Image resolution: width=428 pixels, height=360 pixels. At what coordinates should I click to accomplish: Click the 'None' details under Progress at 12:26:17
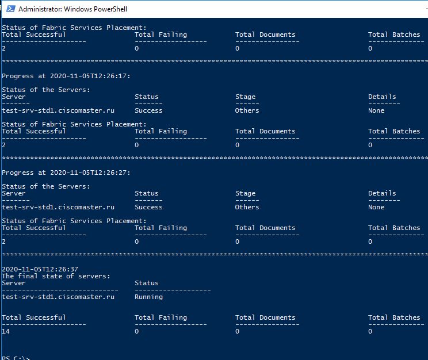pos(376,110)
